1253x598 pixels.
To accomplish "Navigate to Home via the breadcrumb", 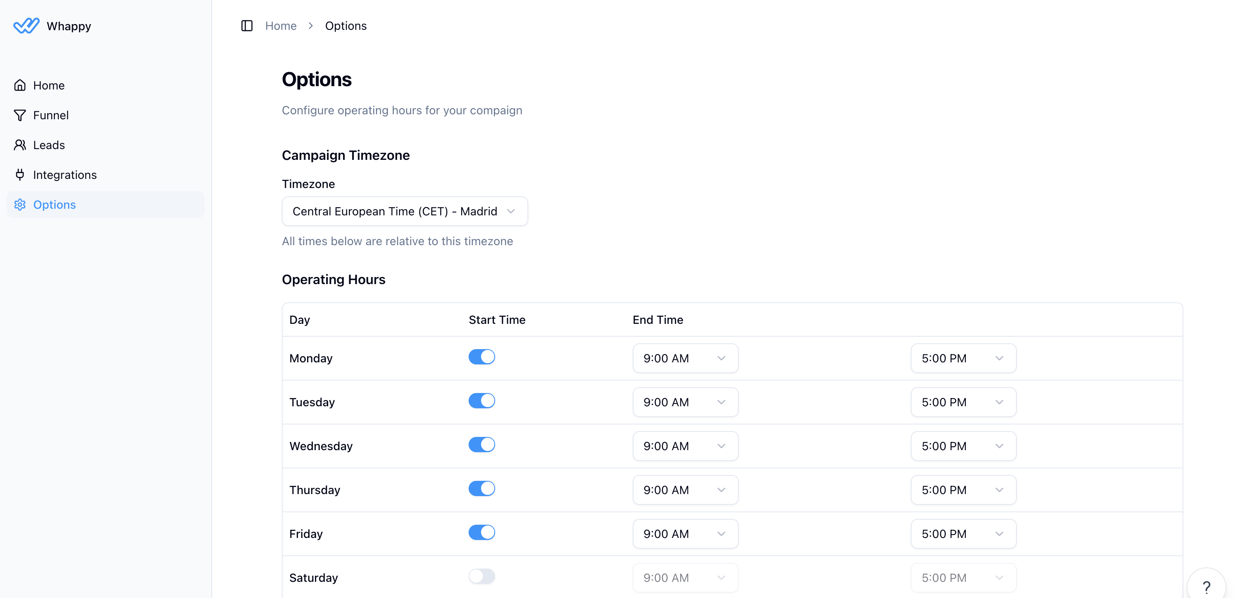I will (281, 26).
